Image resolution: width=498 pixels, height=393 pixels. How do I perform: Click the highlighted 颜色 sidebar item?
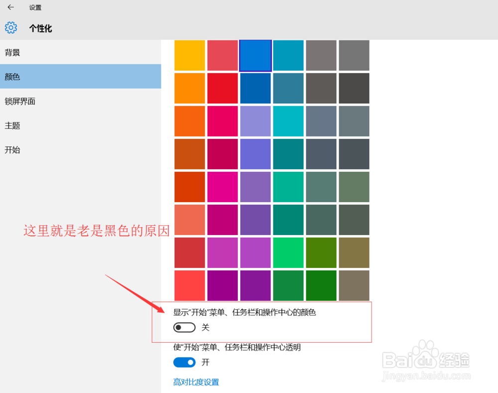pyautogui.click(x=15, y=76)
